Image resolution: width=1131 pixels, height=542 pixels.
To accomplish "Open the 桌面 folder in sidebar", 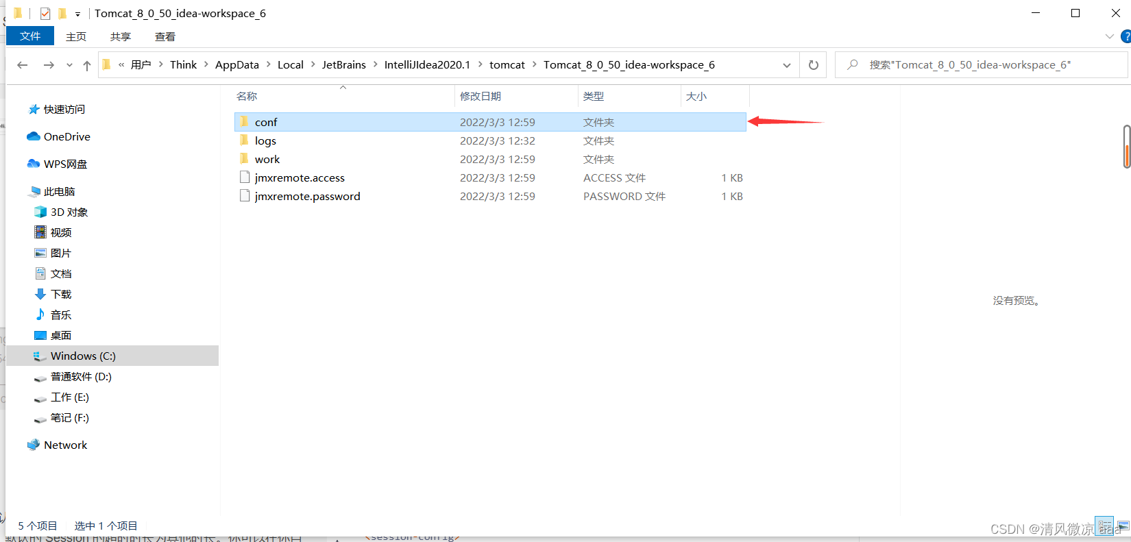I will click(60, 335).
